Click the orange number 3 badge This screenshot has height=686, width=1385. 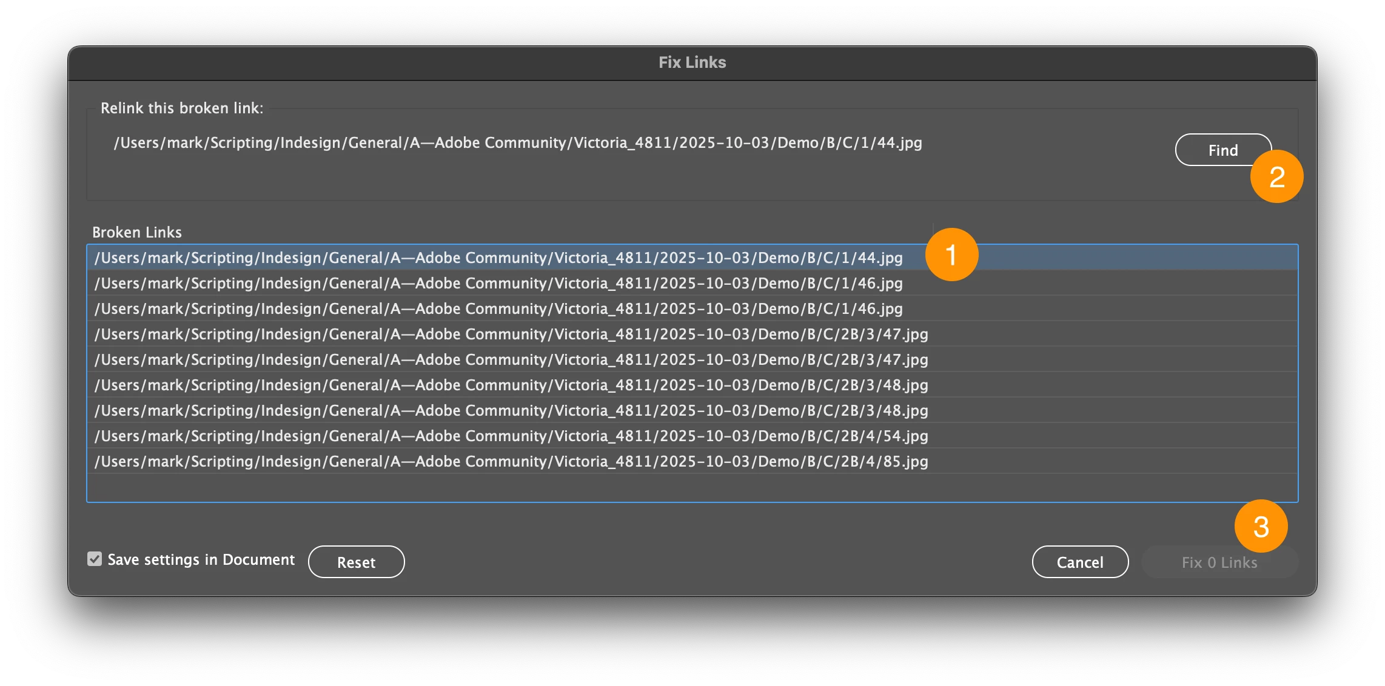tap(1261, 526)
